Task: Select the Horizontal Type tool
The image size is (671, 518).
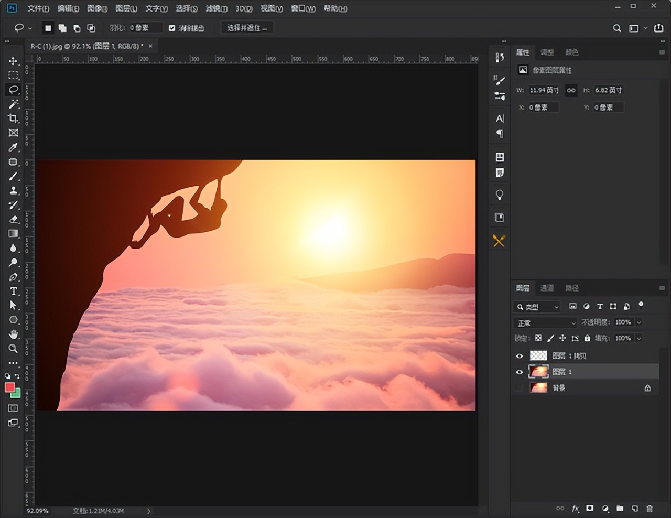Action: tap(14, 292)
